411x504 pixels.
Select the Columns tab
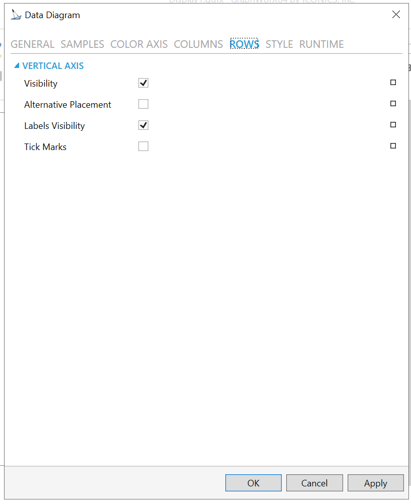coord(198,44)
